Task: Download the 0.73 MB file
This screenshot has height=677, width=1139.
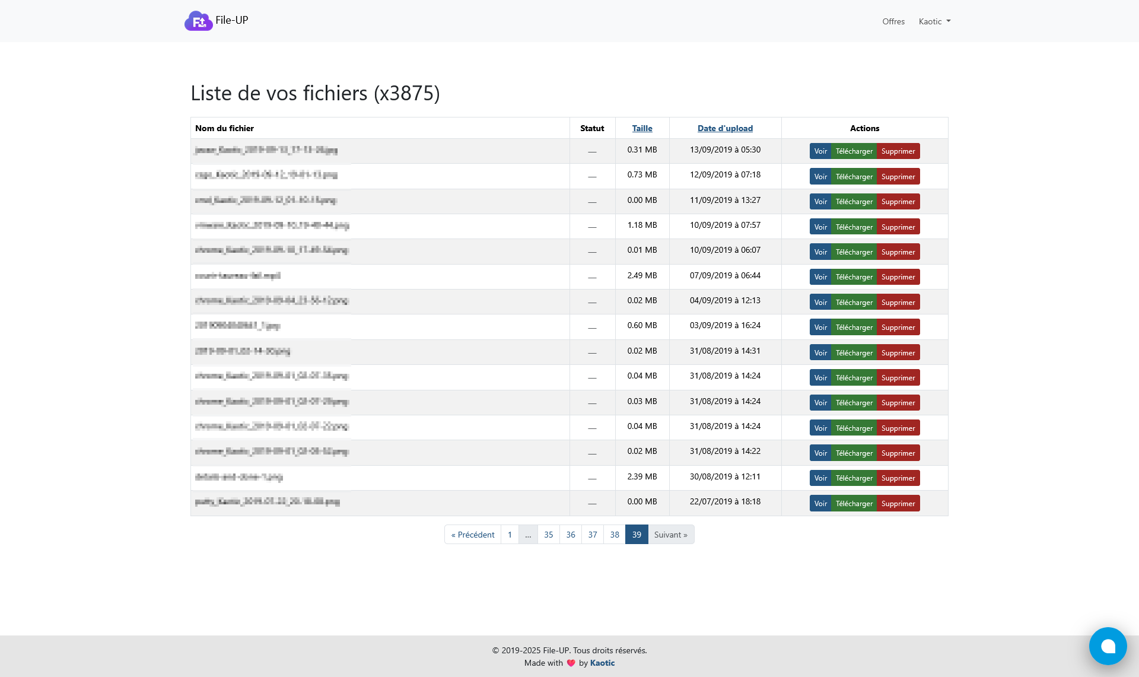Action: coord(854,177)
